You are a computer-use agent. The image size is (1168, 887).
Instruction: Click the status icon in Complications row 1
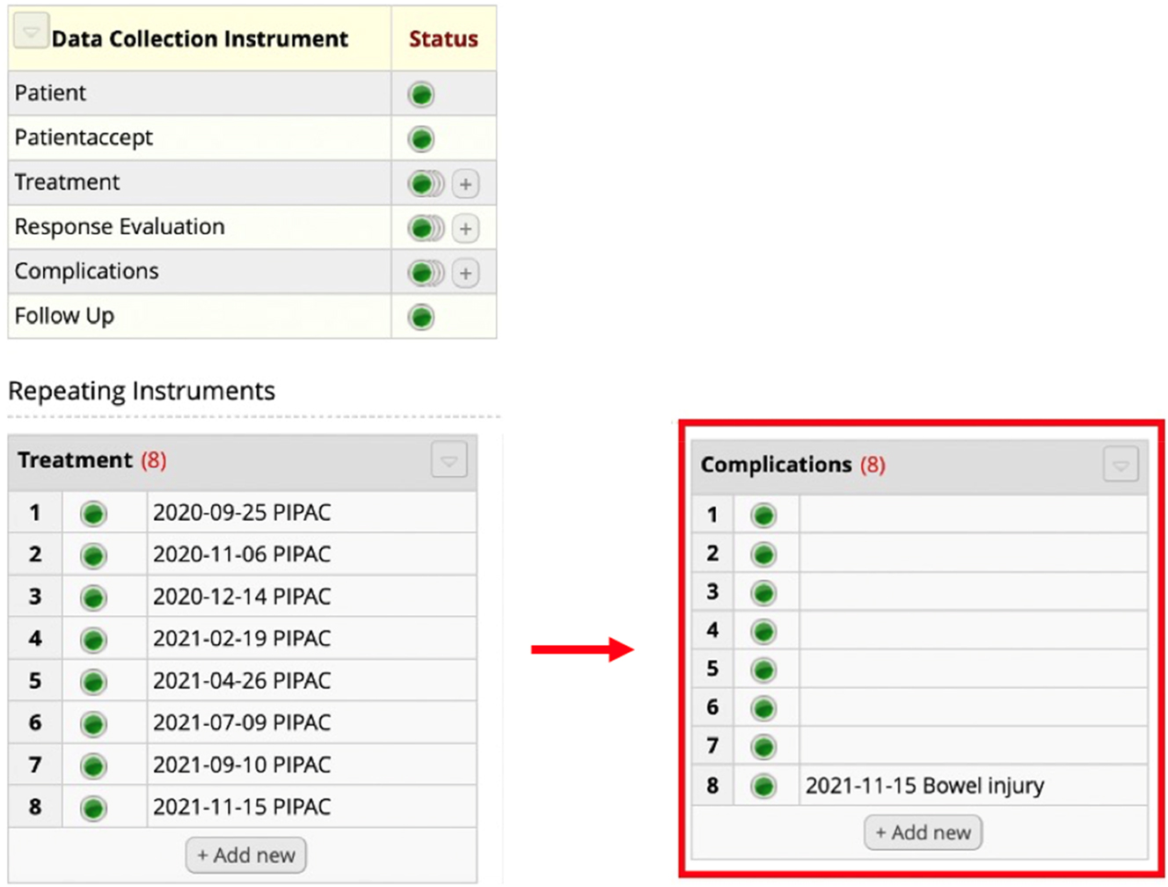point(763,515)
